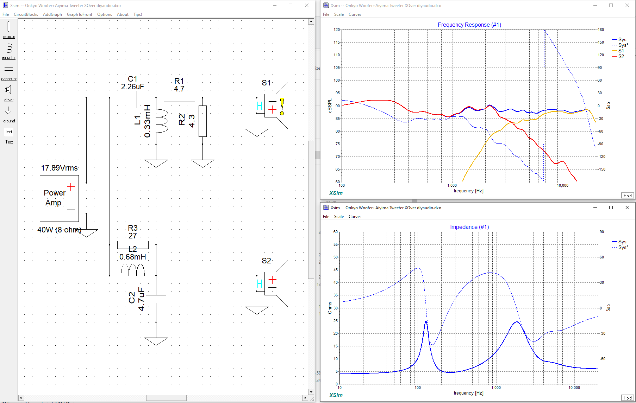
Task: Click Hold button in Frequency Response graph
Action: [628, 196]
